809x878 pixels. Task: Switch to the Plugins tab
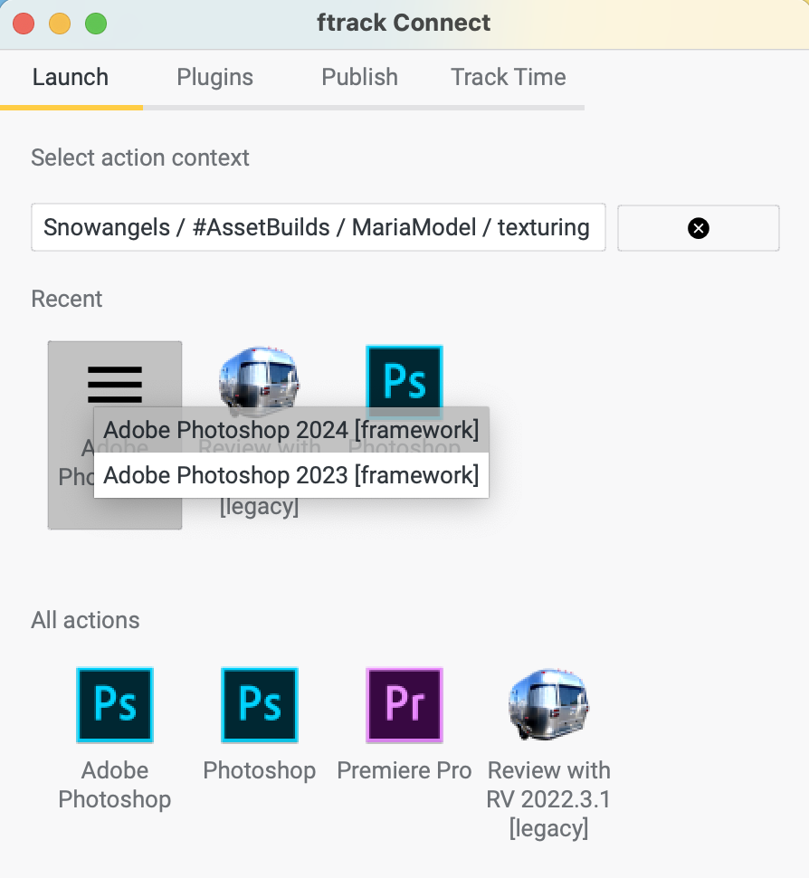point(215,77)
